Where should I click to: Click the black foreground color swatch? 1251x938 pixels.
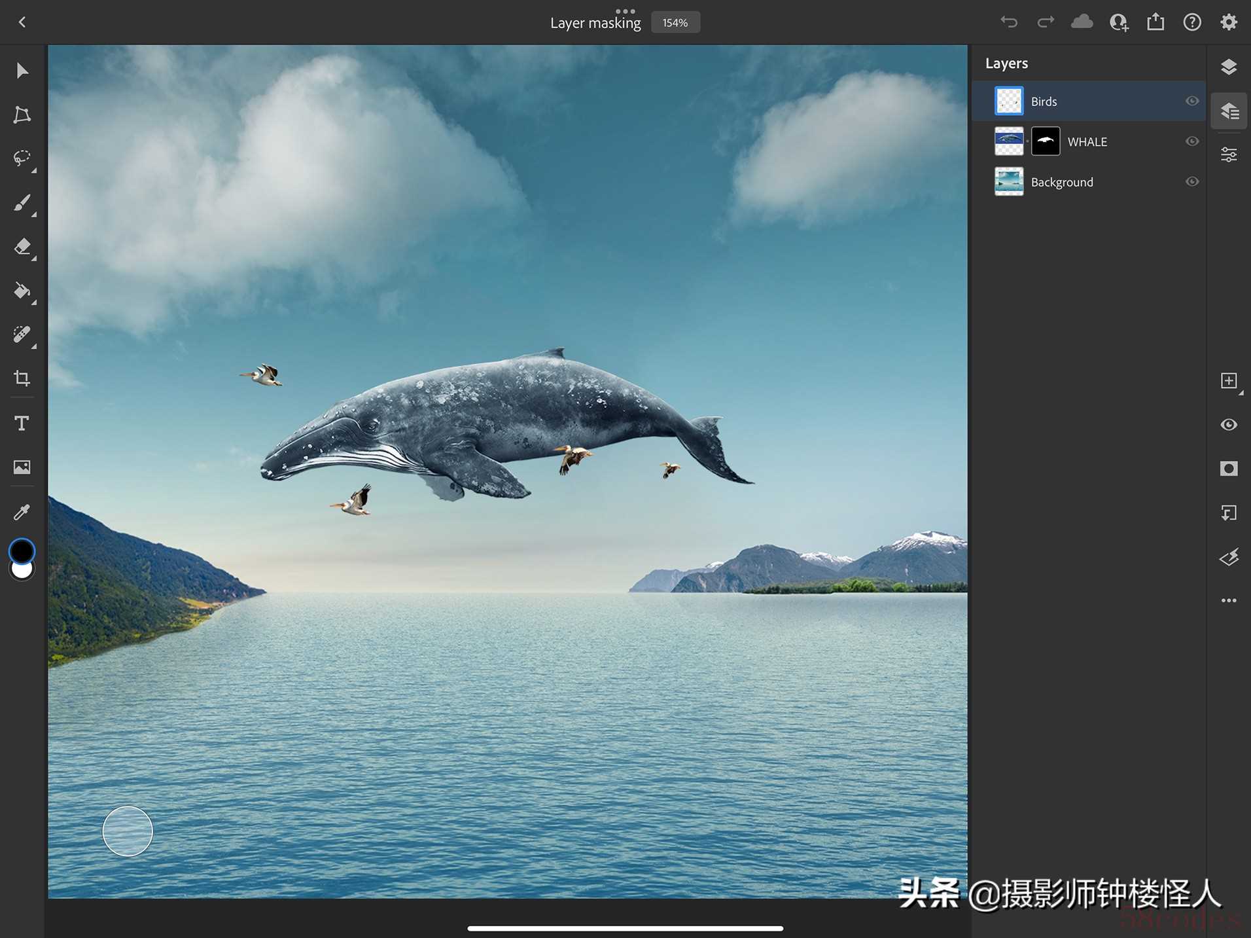pos(22,551)
